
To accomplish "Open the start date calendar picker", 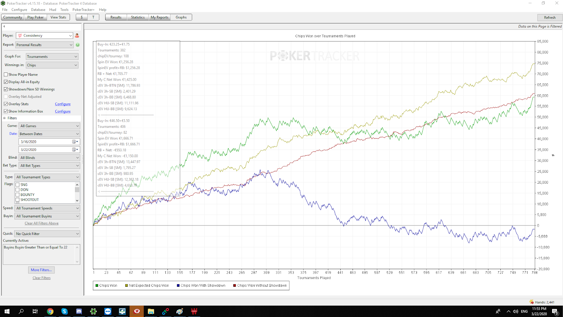I will 75,142.
